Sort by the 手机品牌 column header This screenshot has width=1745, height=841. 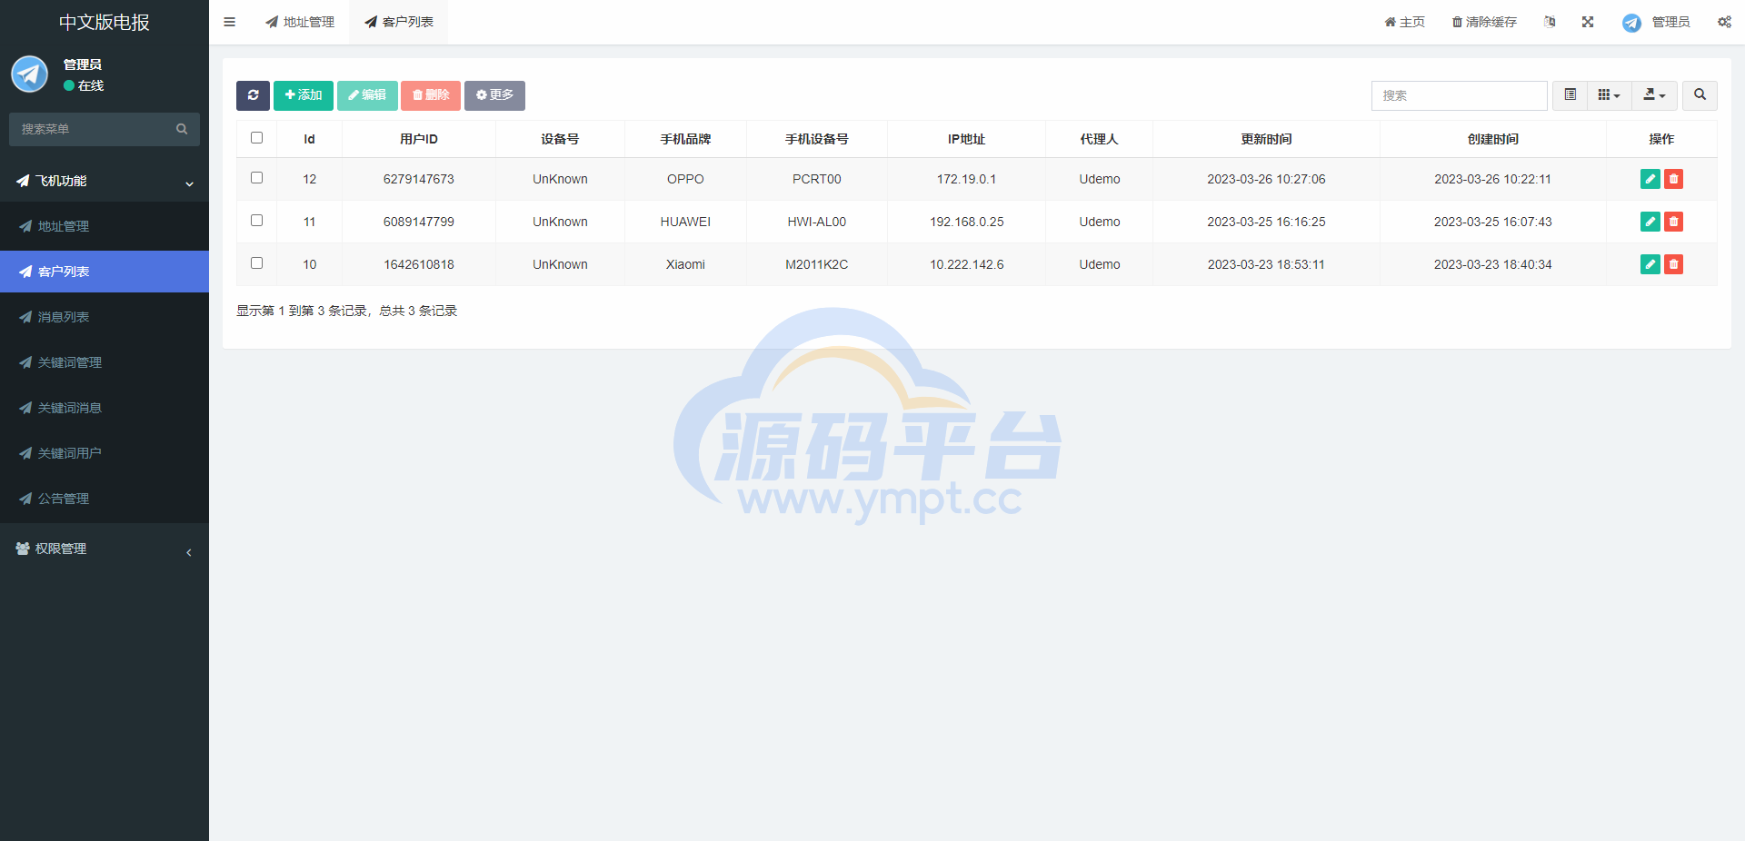pos(685,139)
